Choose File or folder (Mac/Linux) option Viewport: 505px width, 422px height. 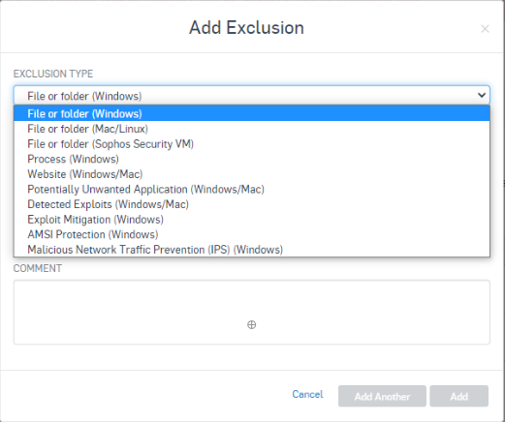(x=252, y=129)
